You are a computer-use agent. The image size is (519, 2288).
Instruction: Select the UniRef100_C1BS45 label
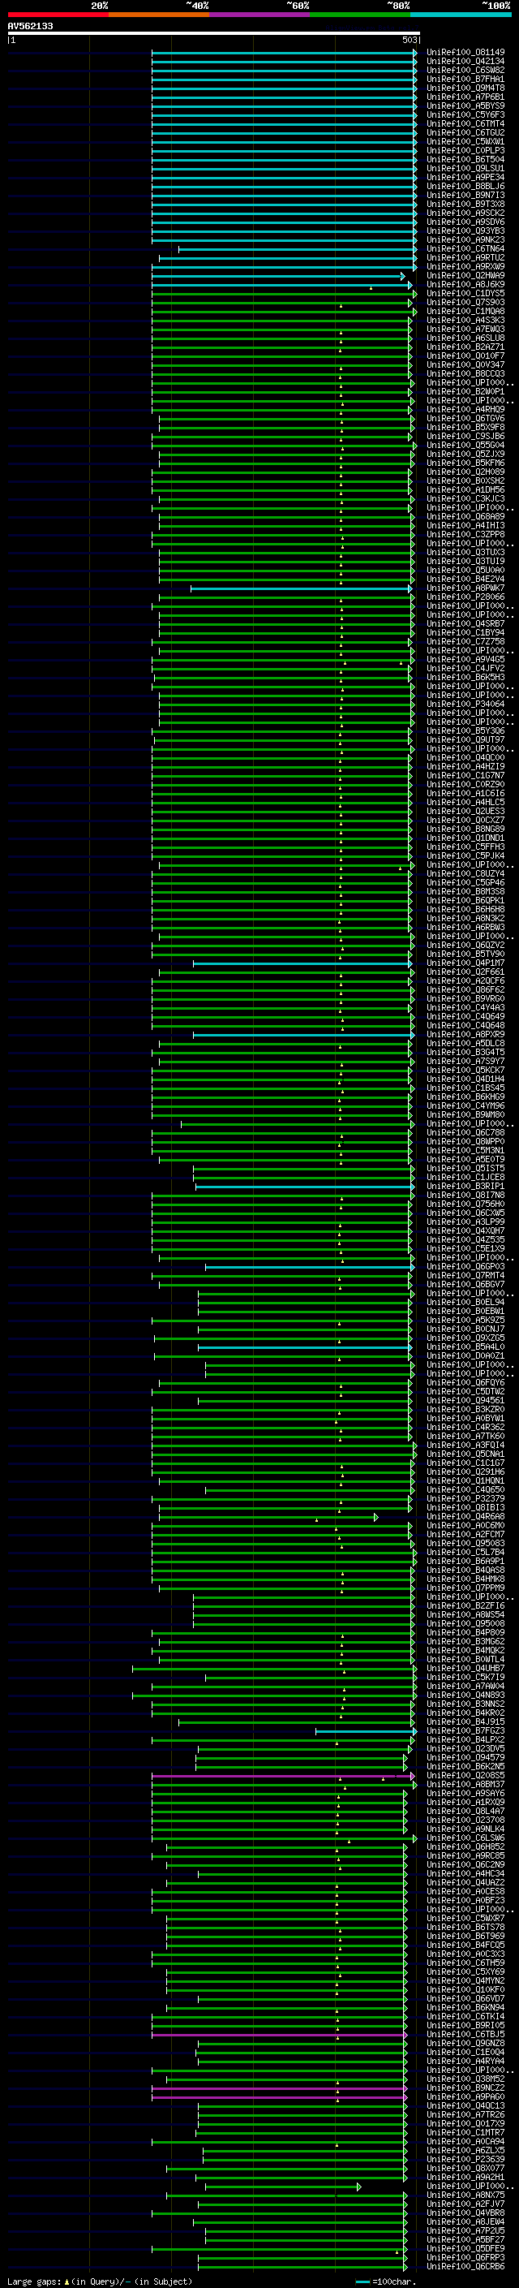click(465, 1087)
